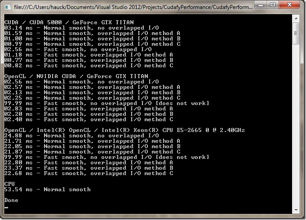Screen dimensions: 306x220
Task: Click the '00.82 ms' Fast smooth line
Action: (89, 66)
